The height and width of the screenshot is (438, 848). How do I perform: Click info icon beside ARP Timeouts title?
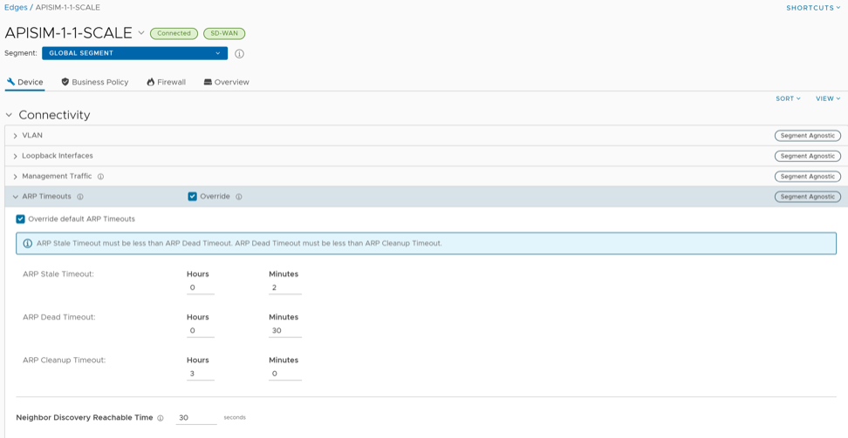click(x=80, y=197)
